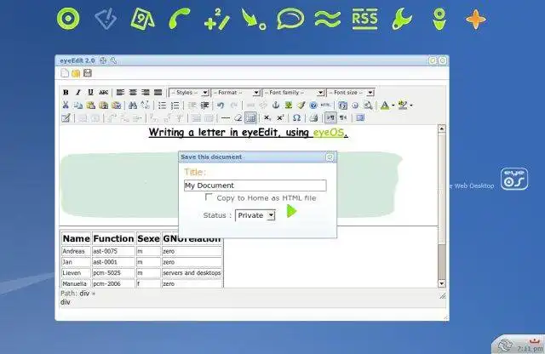Viewport: 545px width, 354px height.
Task: Open editor help (blue question mark)
Action: [313, 105]
